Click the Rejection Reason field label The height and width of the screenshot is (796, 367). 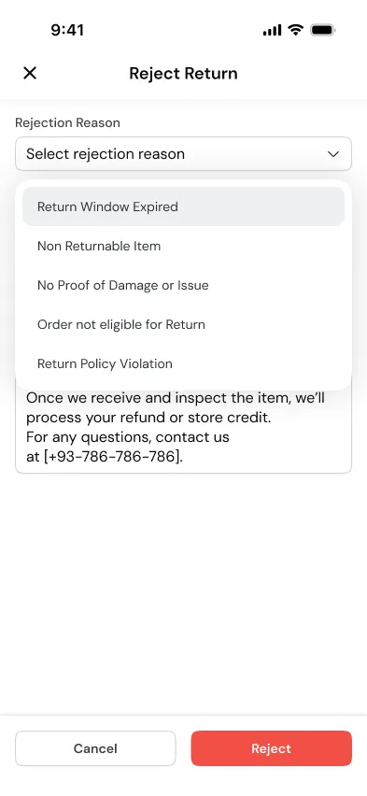[x=67, y=122]
